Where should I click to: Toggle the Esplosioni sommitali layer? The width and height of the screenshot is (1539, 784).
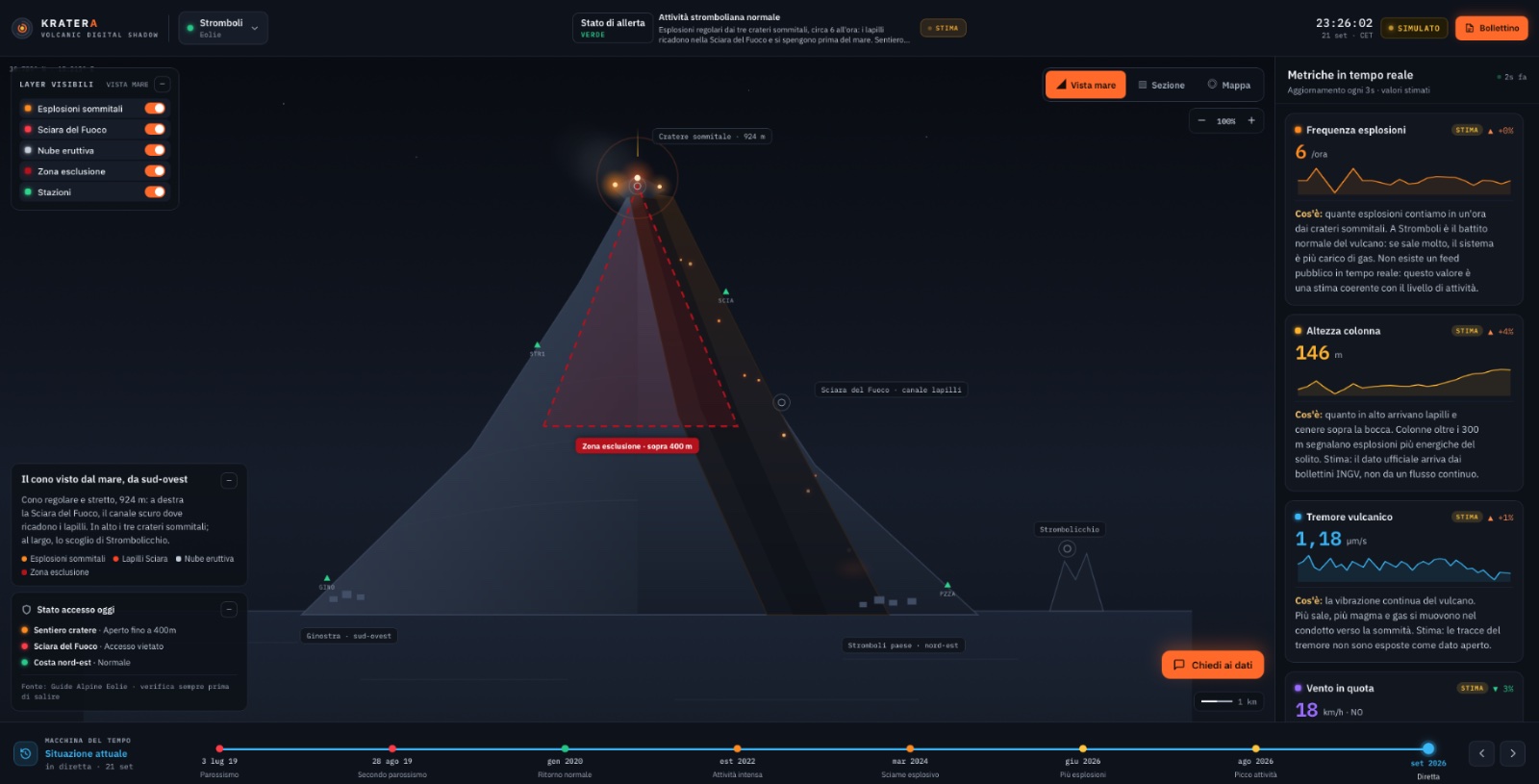point(155,109)
